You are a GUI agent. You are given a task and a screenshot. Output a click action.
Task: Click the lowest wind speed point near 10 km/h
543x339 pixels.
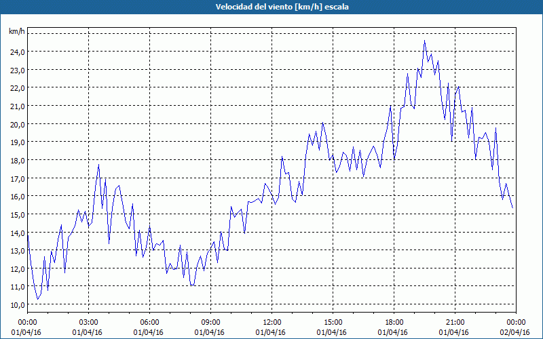[37, 299]
